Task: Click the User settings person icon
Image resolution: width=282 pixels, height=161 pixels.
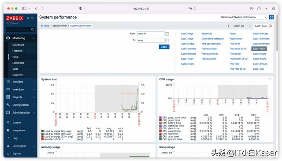Action: click(x=8, y=146)
